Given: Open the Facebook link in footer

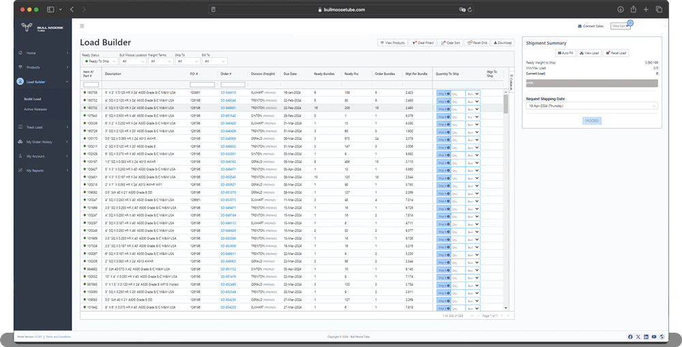Looking at the screenshot, I should [629, 337].
